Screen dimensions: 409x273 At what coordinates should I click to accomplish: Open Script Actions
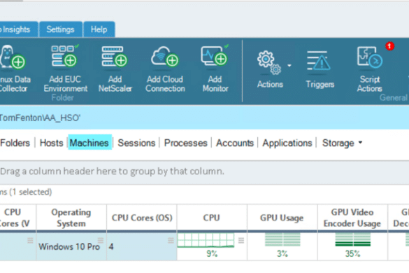click(x=370, y=69)
